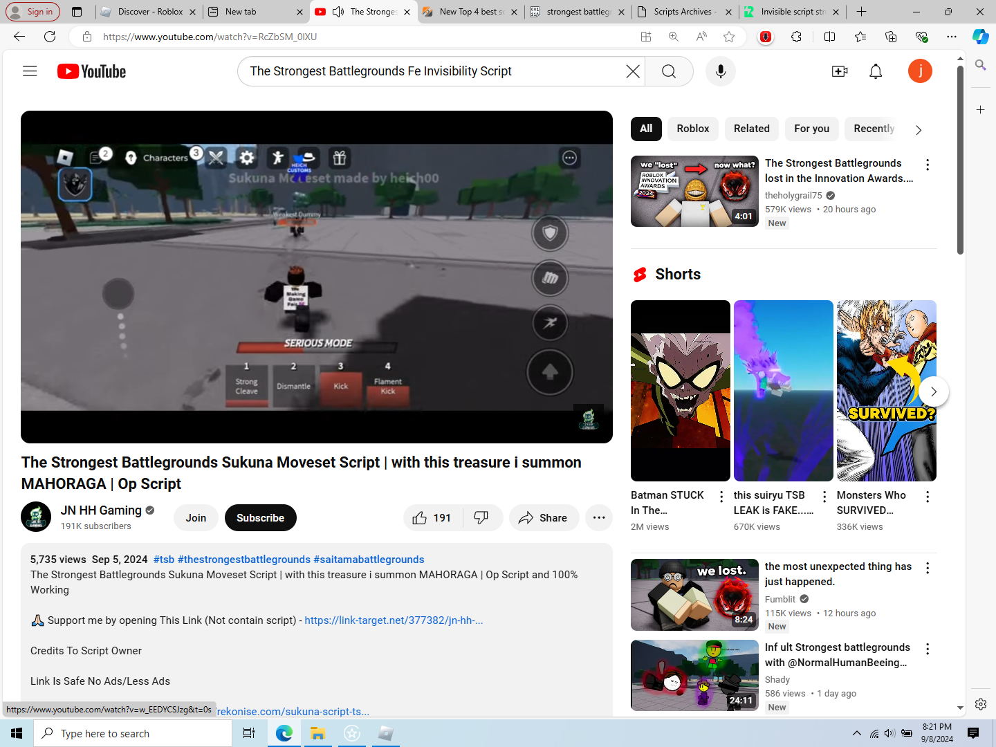Viewport: 996px width, 747px height.
Task: Open the JN HH Gaming channel avatar
Action: point(36,517)
